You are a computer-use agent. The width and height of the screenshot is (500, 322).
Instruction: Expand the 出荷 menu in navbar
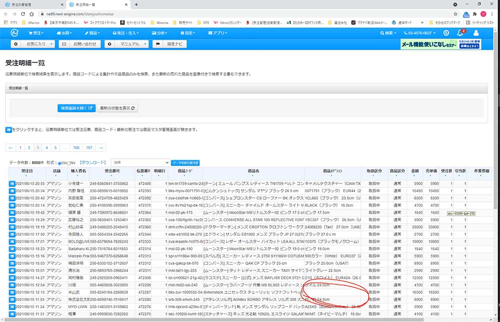tap(64, 33)
